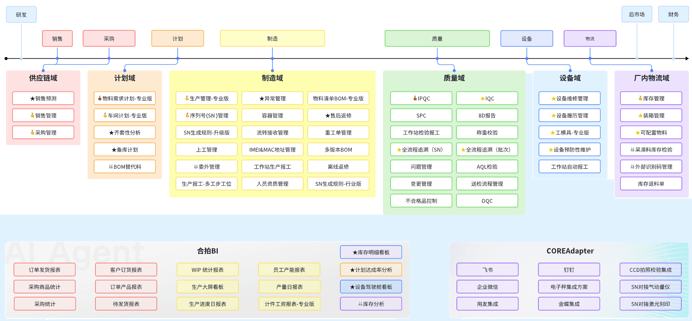Viewport: 692px width, 321px height.
Task: Click ★库存明细看板 dashboard
Action: click(371, 252)
